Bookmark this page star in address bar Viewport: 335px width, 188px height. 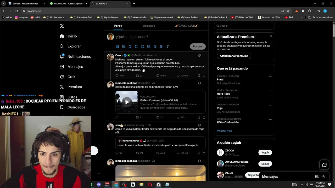click(x=288, y=11)
